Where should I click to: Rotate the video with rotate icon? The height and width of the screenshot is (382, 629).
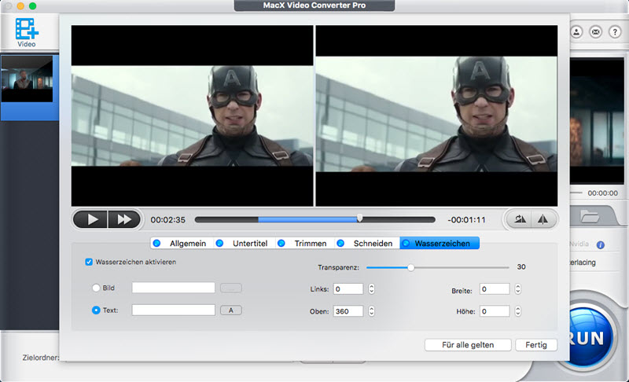tap(520, 219)
